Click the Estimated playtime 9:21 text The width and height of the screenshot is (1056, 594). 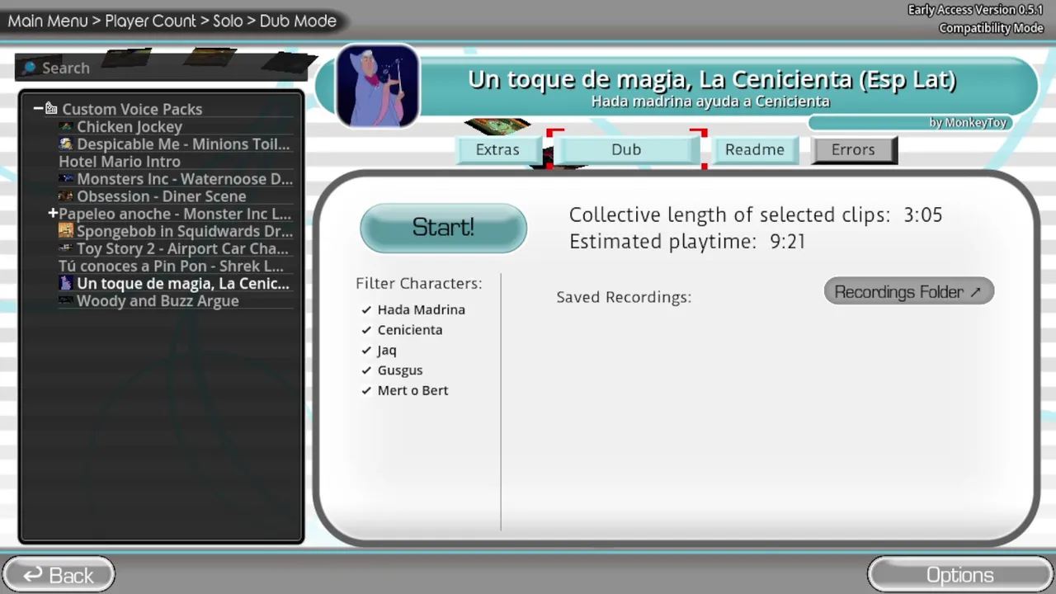tap(687, 242)
